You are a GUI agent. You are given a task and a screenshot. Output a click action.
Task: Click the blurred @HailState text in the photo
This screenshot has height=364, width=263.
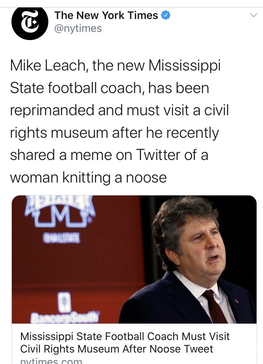pyautogui.click(x=62, y=239)
